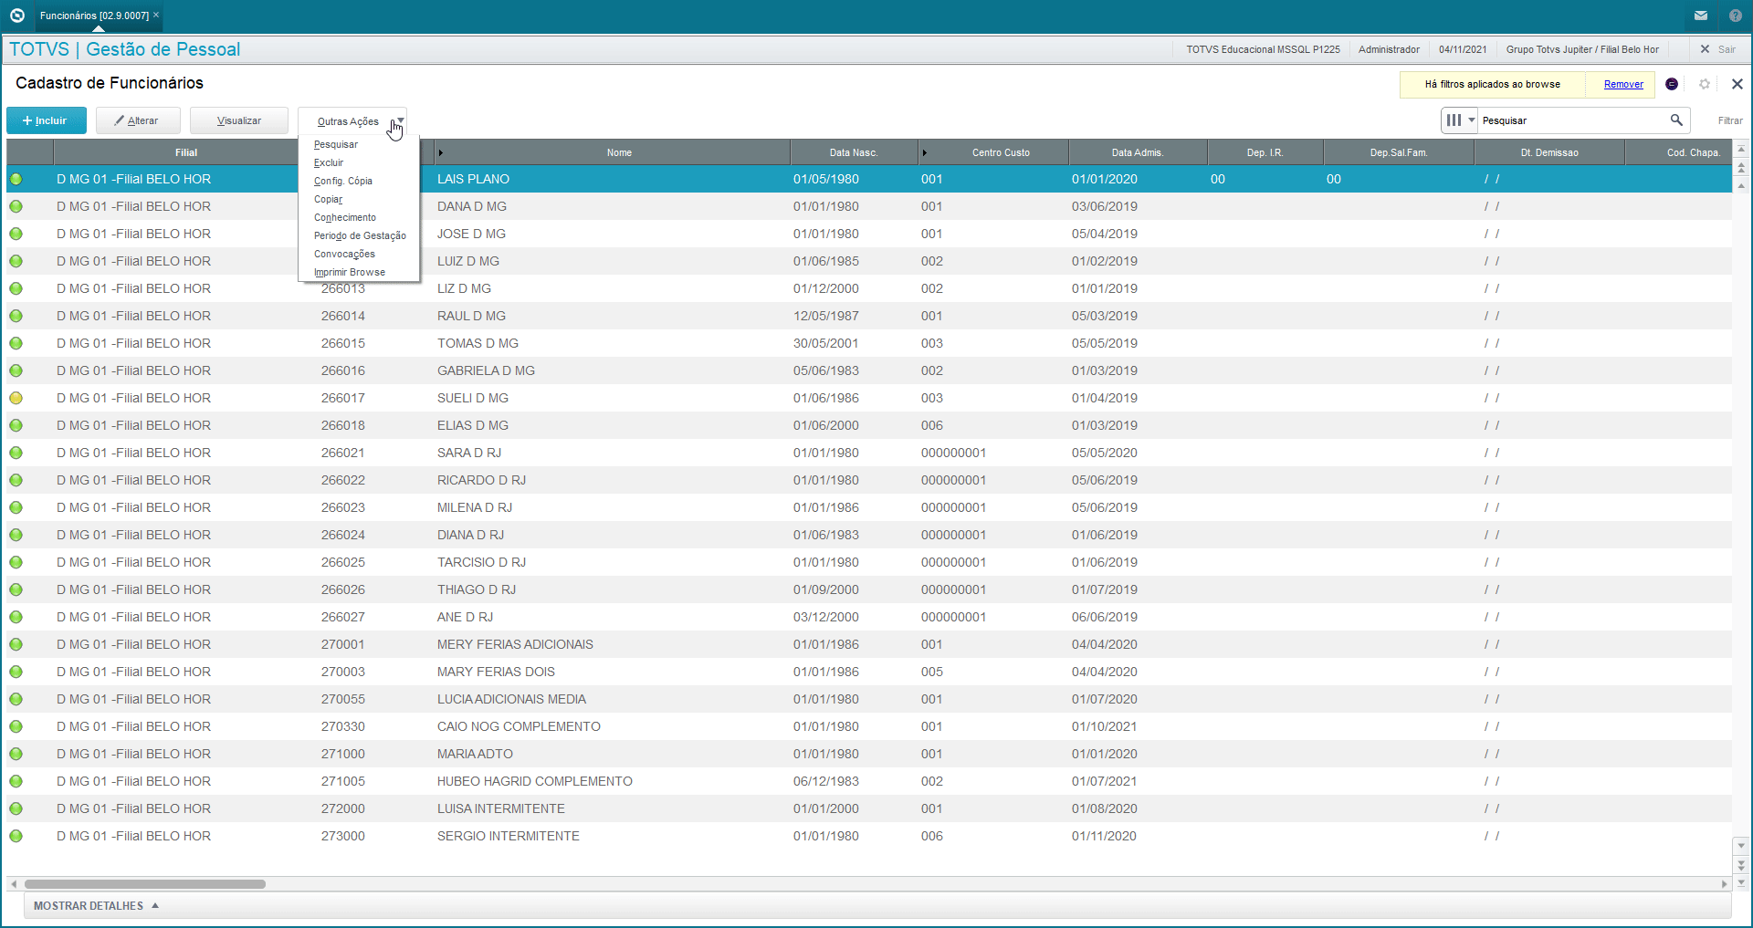Click the sort arrow beside Nome header
Image resolution: width=1753 pixels, height=928 pixels.
click(440, 152)
